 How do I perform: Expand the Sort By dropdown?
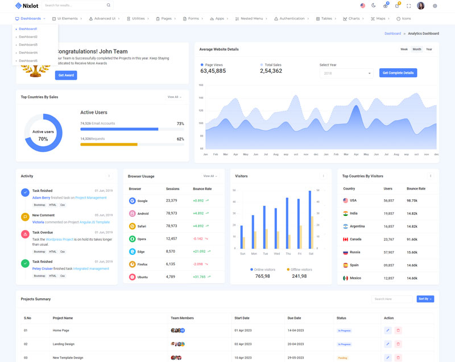(x=425, y=299)
